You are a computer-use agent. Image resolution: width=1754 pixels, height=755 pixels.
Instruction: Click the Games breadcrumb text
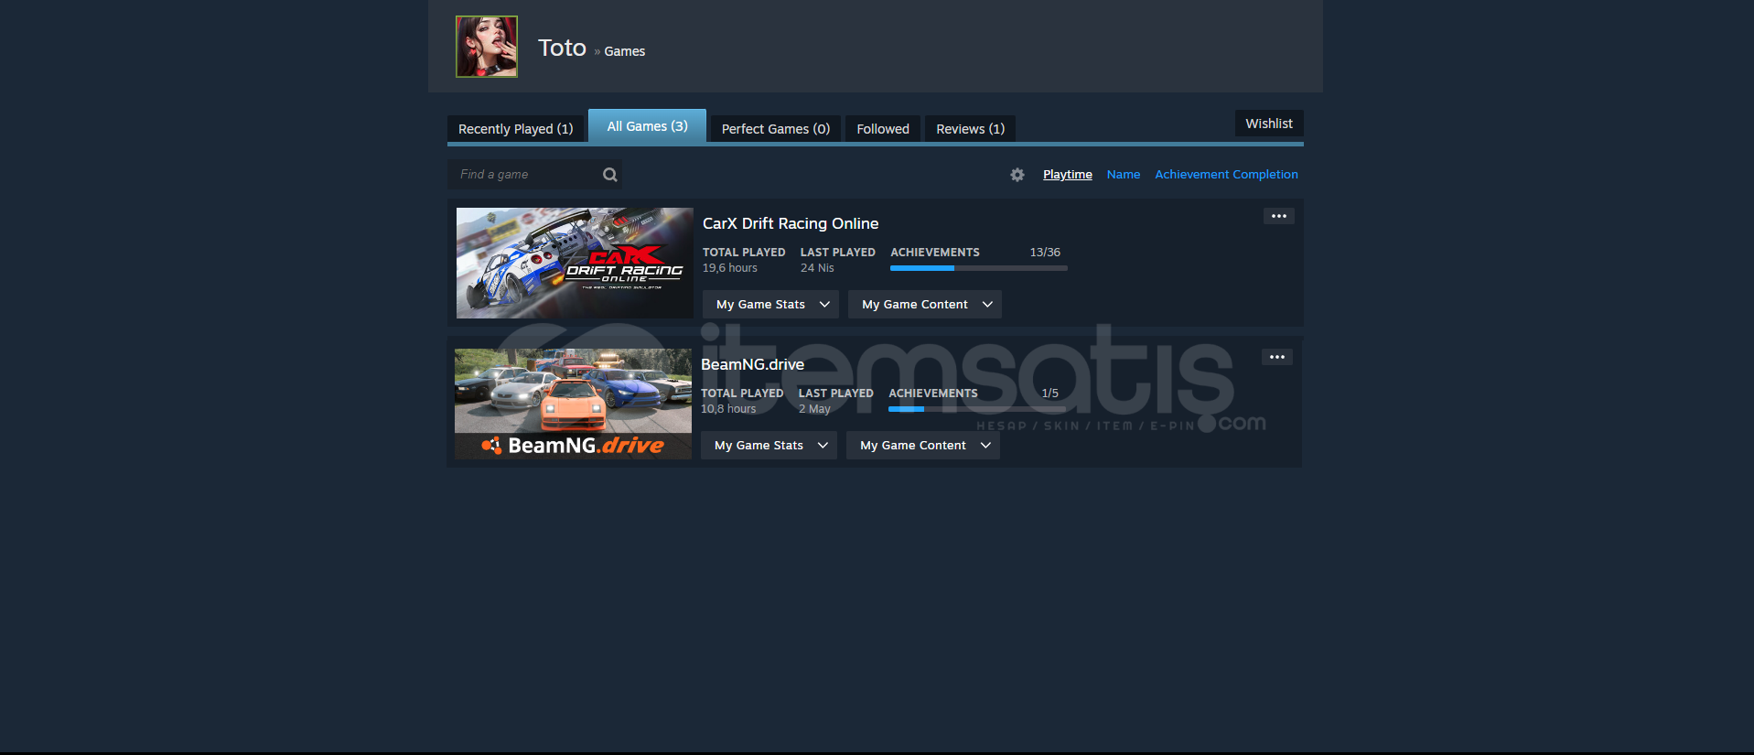coord(625,51)
